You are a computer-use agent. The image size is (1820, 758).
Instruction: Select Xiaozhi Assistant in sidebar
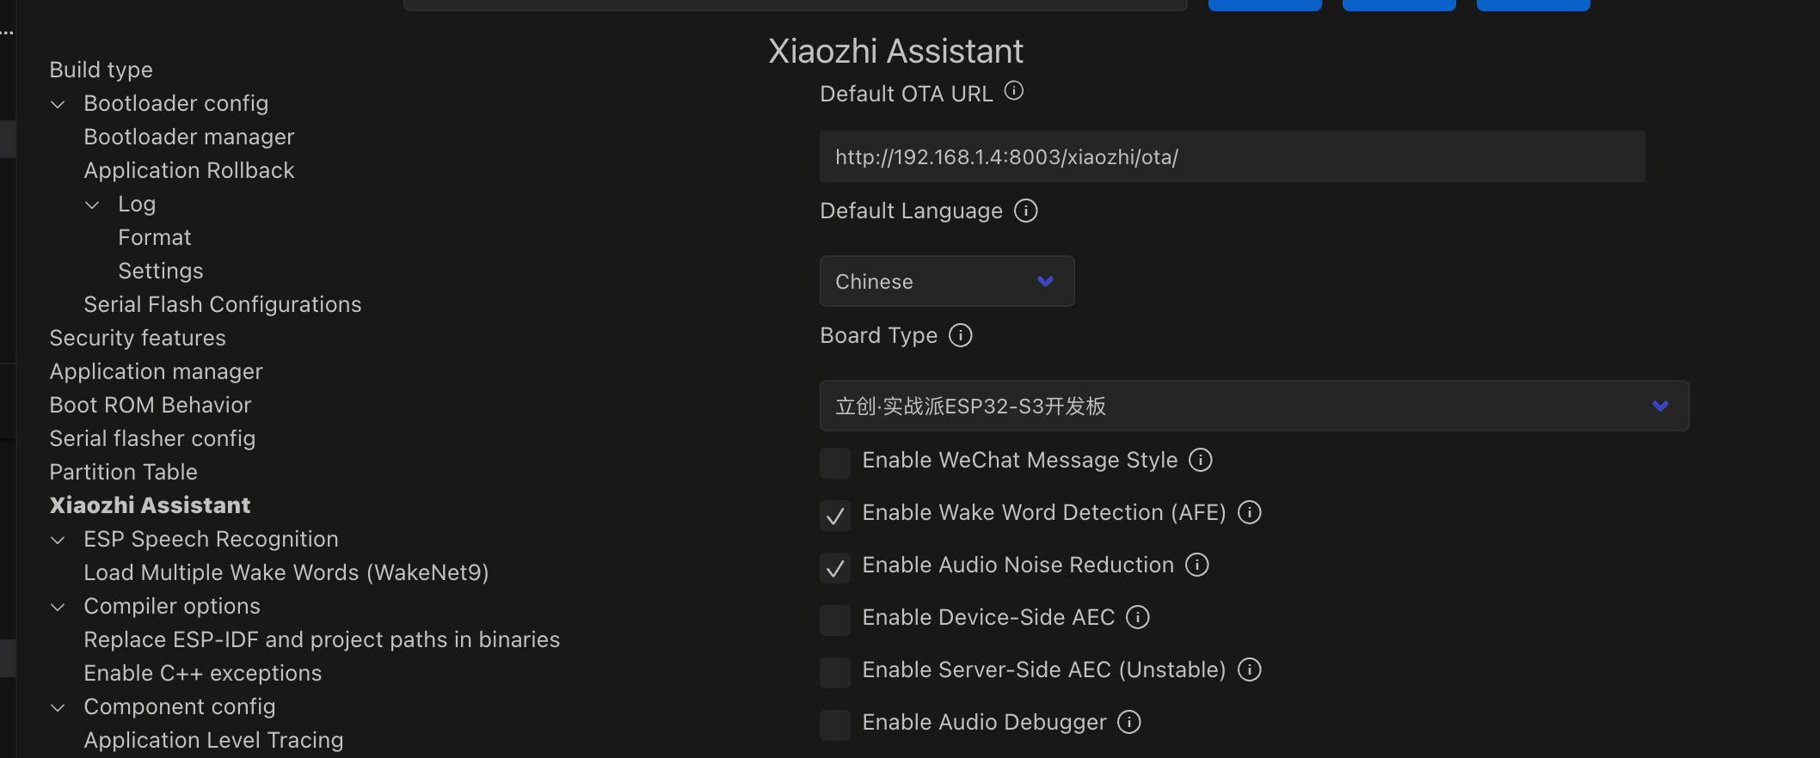click(151, 505)
